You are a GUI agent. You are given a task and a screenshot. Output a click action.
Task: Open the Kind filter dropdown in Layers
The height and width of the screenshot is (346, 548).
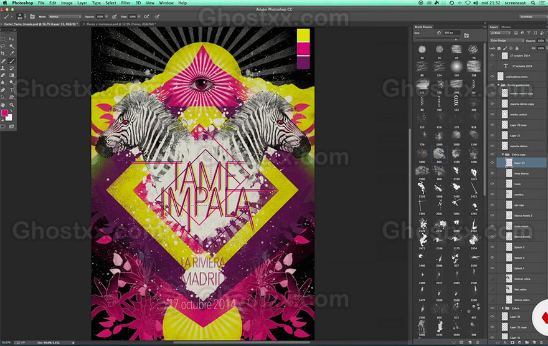pyautogui.click(x=501, y=33)
